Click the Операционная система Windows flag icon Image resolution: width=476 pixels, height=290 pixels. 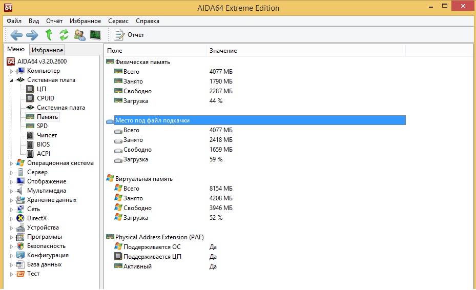coord(20,163)
